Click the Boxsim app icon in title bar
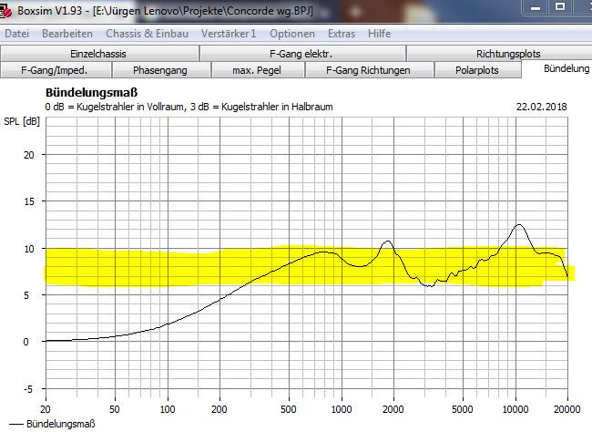The image size is (592, 432). pos(8,10)
